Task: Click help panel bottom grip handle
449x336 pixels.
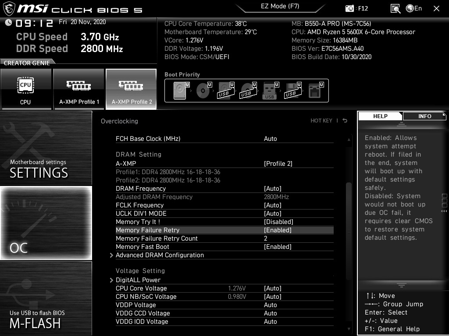Action: point(402,285)
